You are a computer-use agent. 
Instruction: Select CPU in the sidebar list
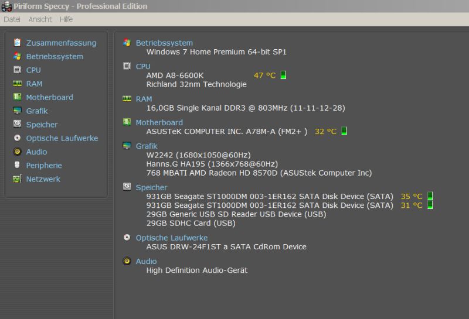click(x=33, y=70)
